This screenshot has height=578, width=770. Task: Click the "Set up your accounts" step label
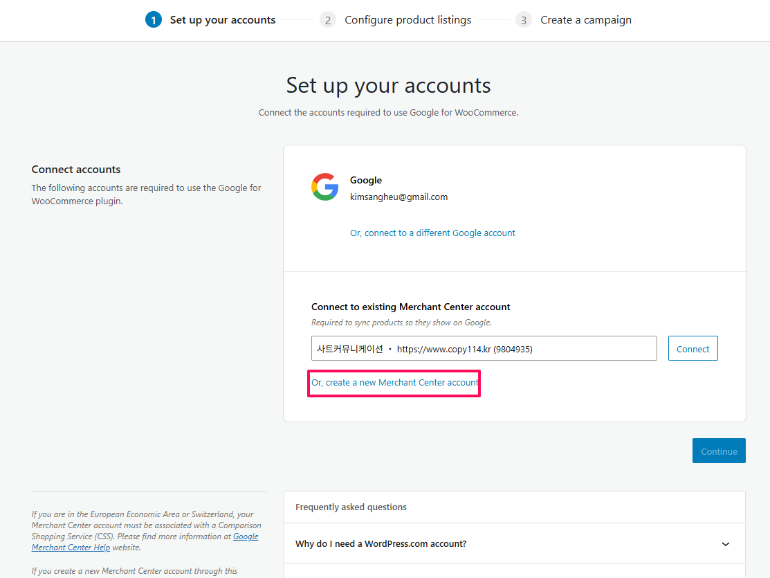pyautogui.click(x=222, y=19)
